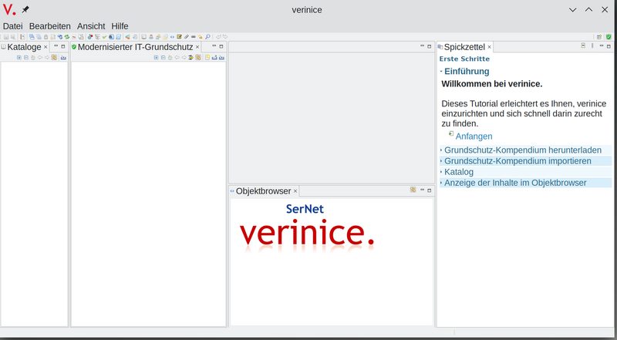Click the forward arrow in IT-Grundschutz toolbar
The width and height of the screenshot is (617, 340).
point(184,58)
